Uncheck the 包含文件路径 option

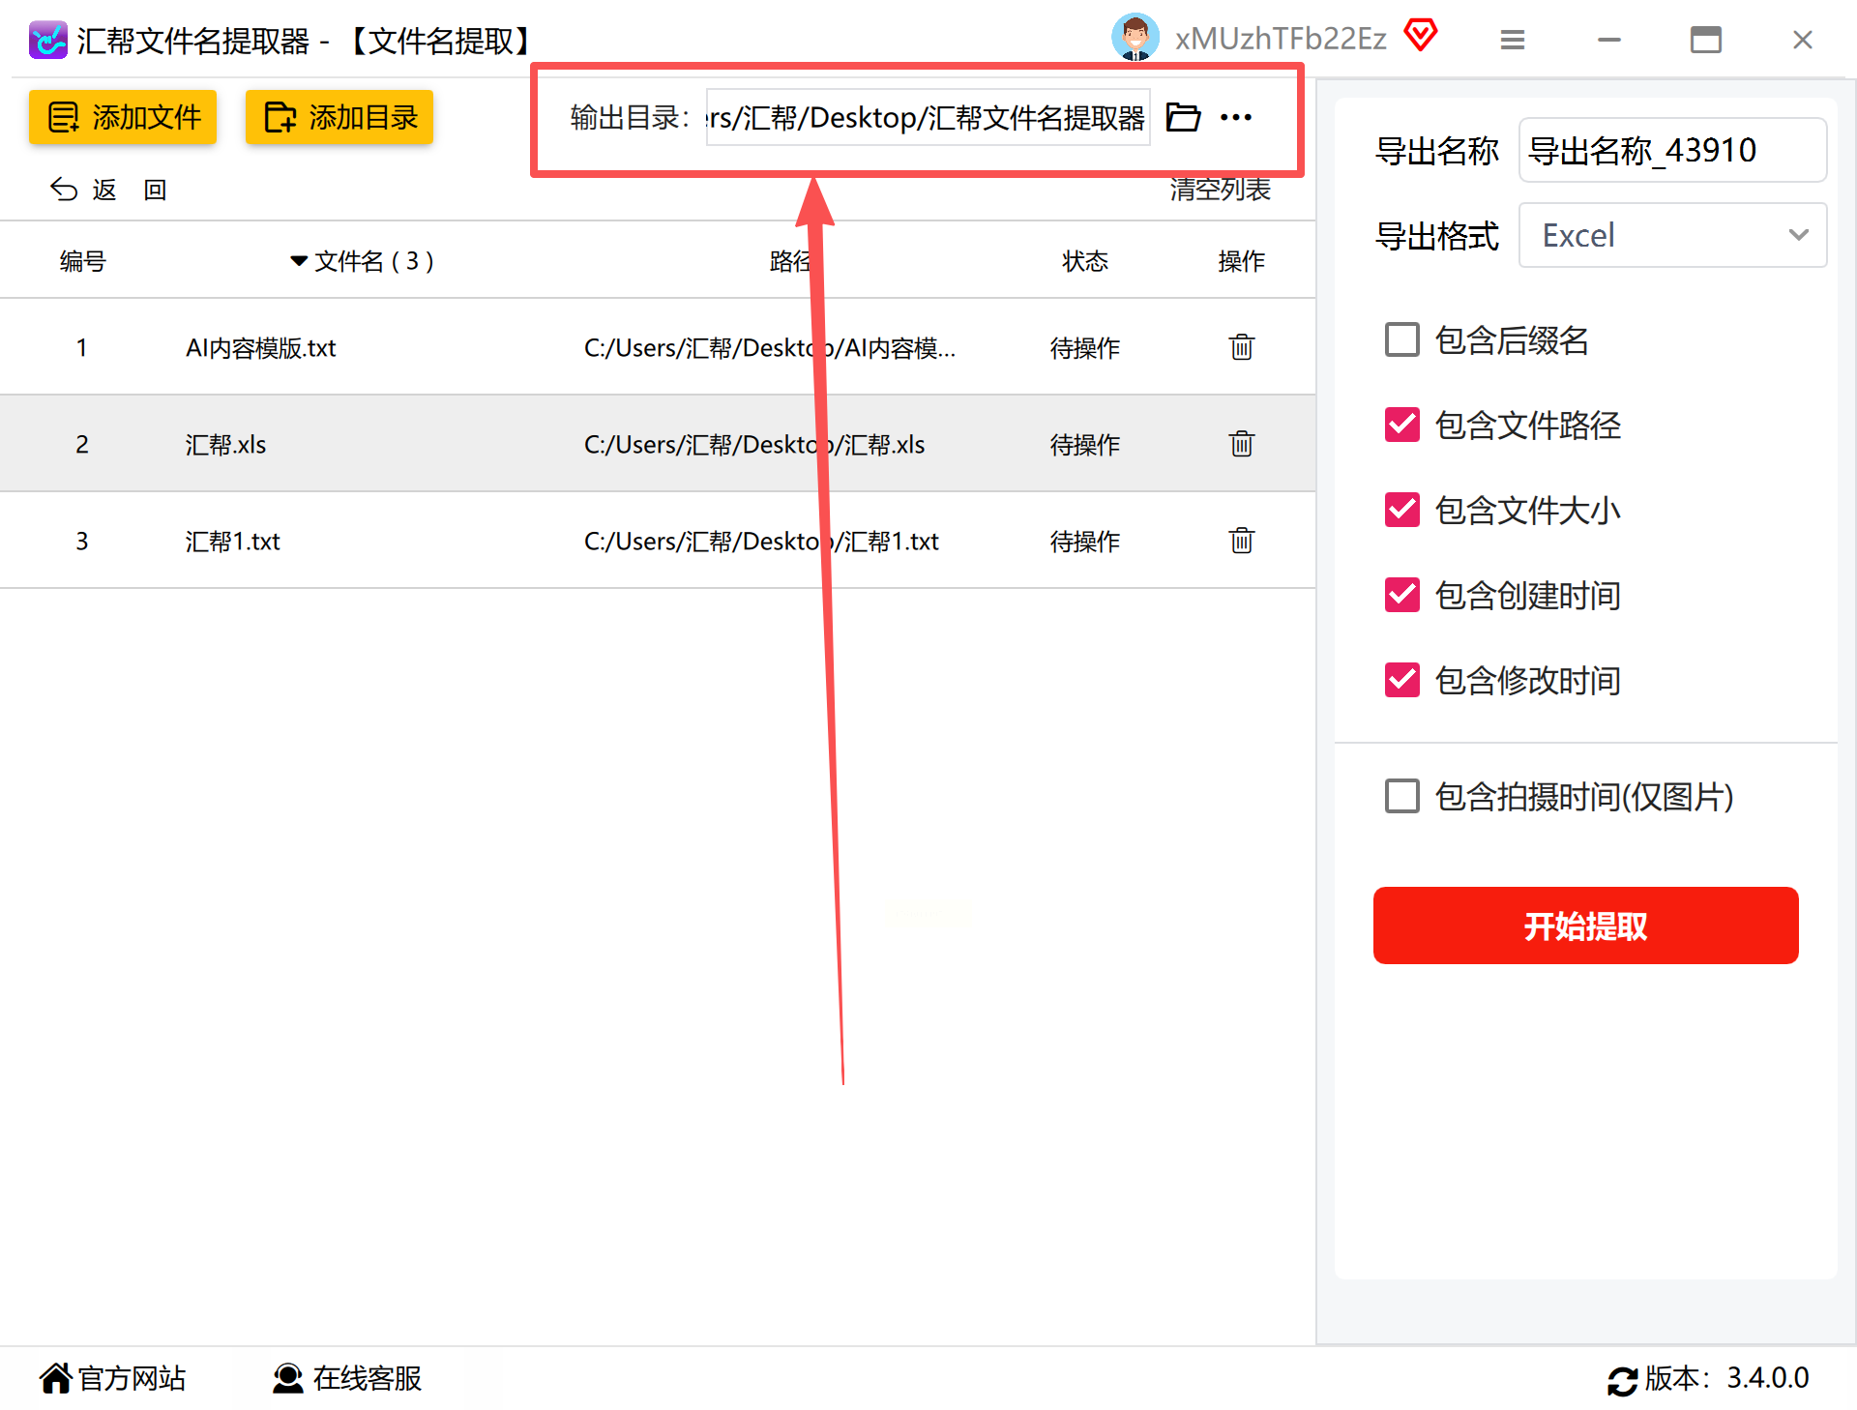(x=1401, y=426)
